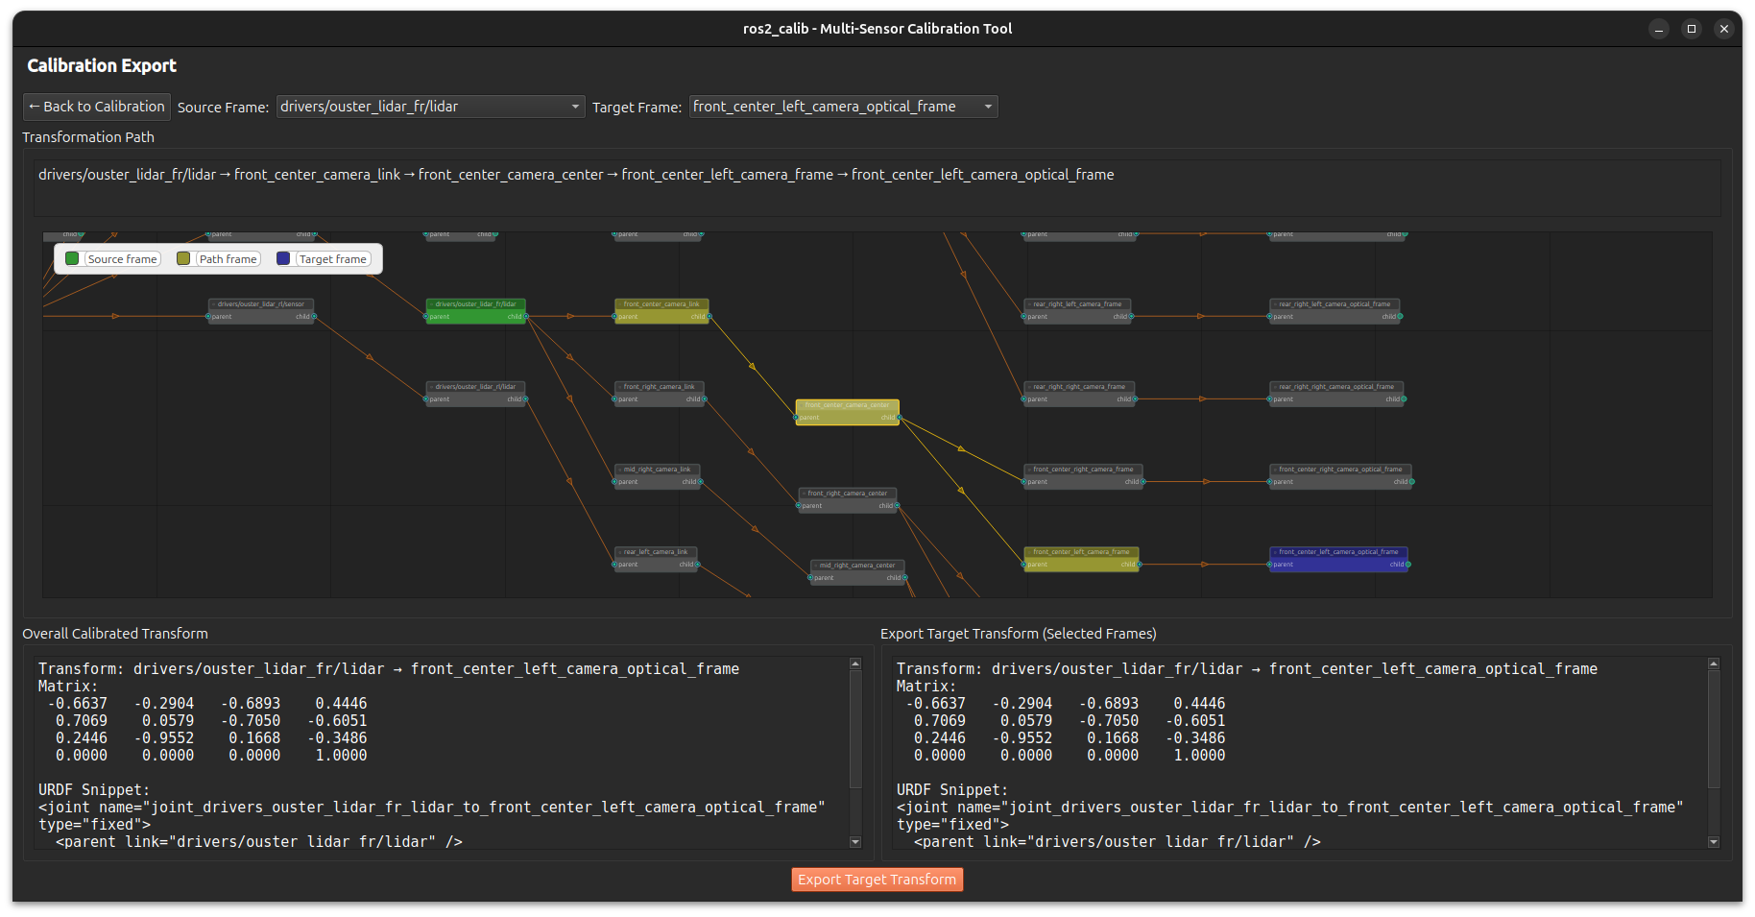Image resolution: width=1755 pixels, height=917 pixels.
Task: Click the Target frame legend label
Action: pyautogui.click(x=332, y=259)
